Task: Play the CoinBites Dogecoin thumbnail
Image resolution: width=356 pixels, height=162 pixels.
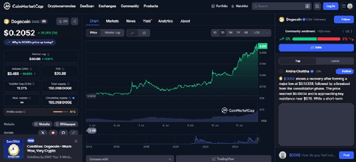Action: (x=13, y=149)
